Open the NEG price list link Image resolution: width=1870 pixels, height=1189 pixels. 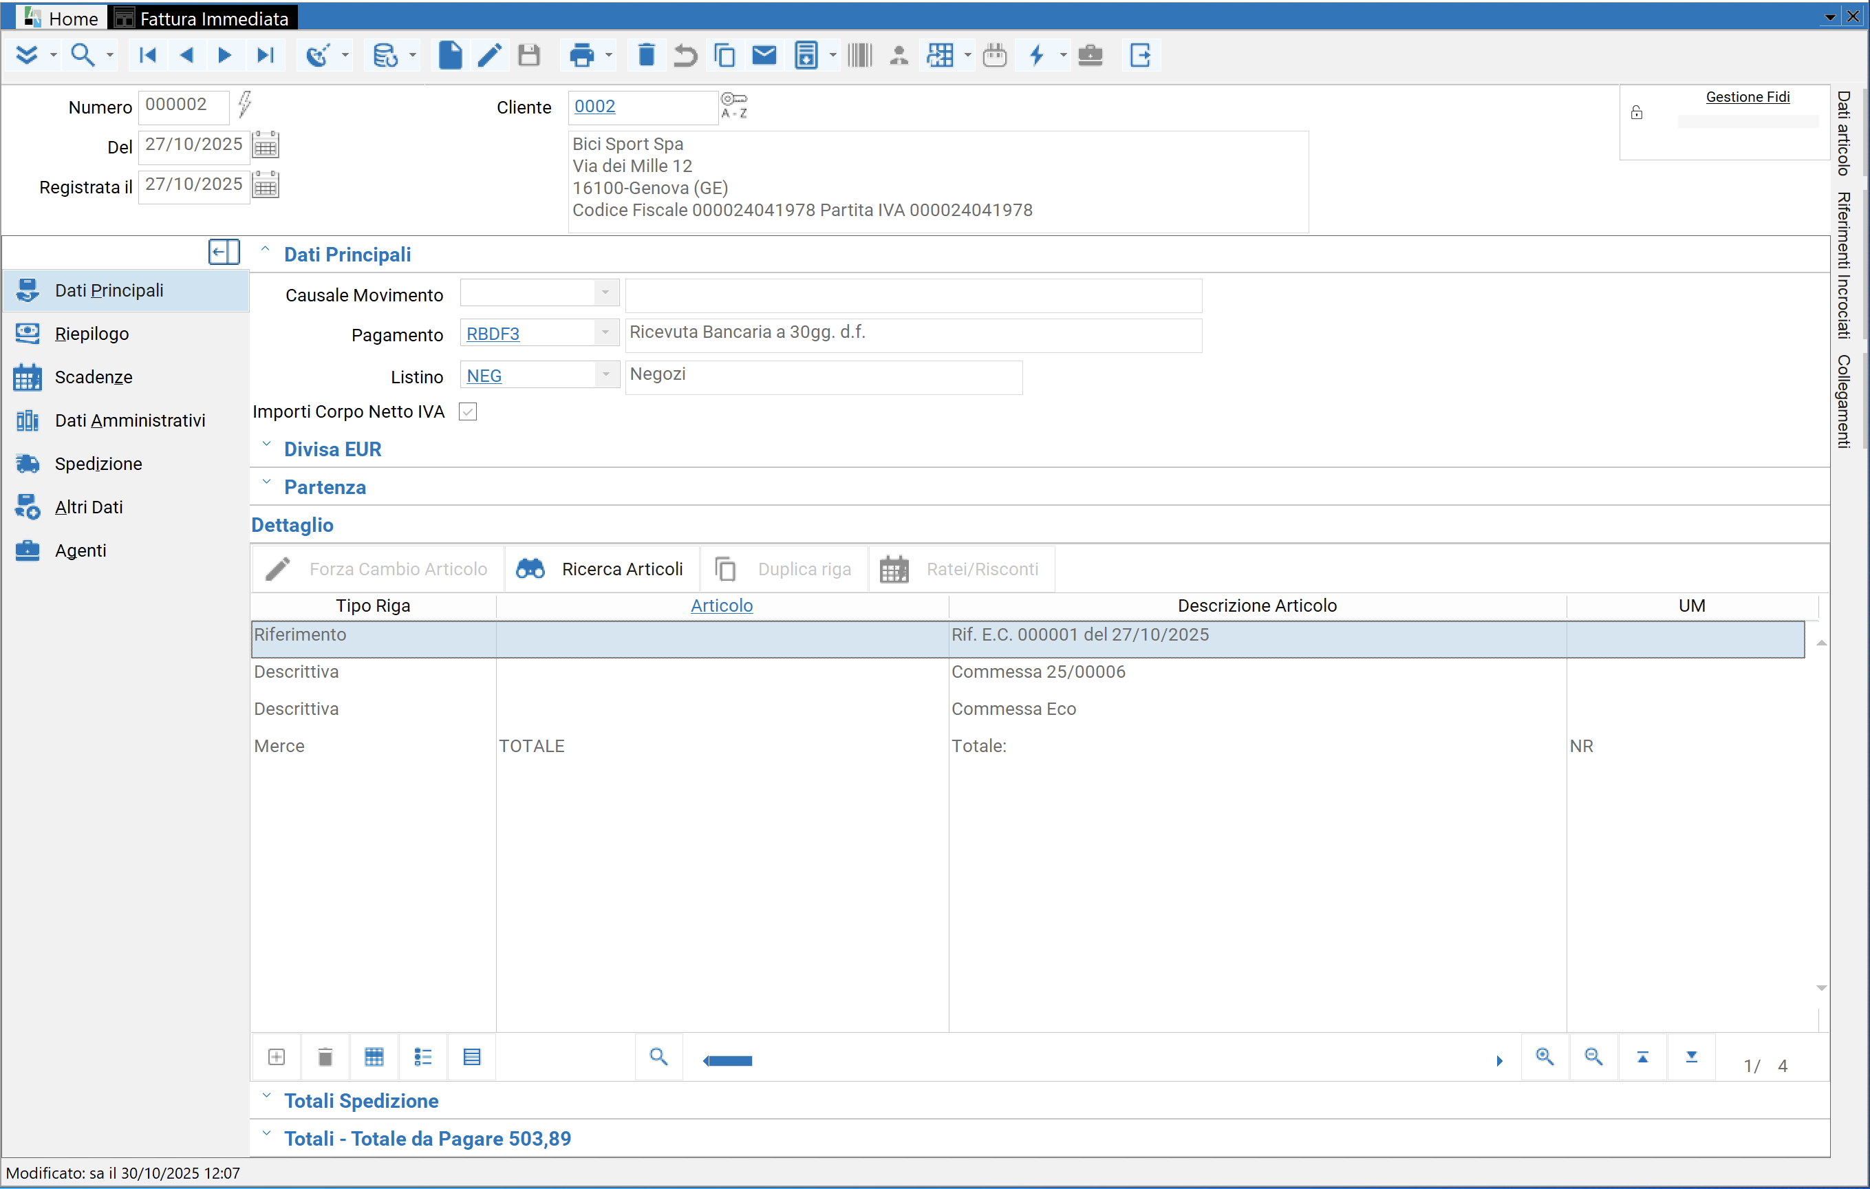pos(484,376)
